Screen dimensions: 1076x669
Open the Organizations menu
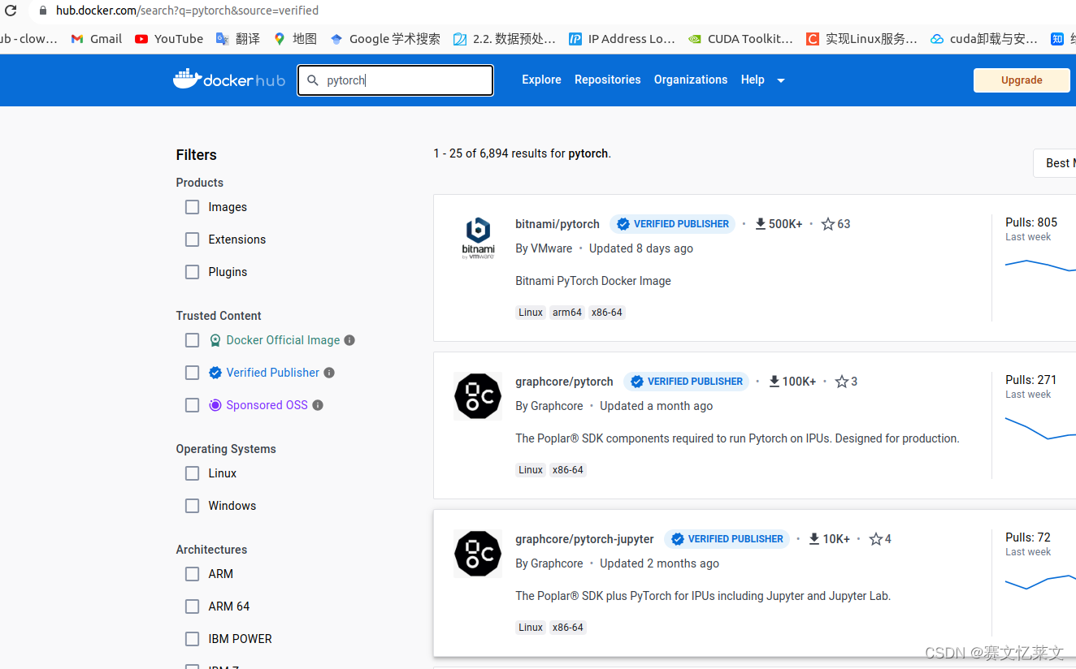[691, 80]
